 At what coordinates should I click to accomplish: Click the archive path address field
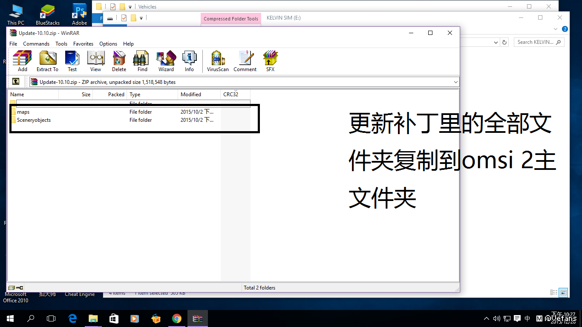[x=244, y=82]
